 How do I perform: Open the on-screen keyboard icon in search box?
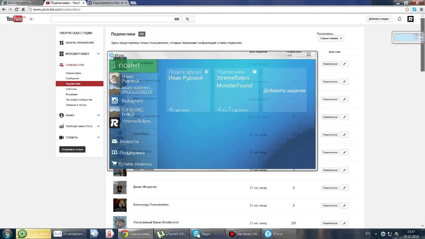(177, 19)
